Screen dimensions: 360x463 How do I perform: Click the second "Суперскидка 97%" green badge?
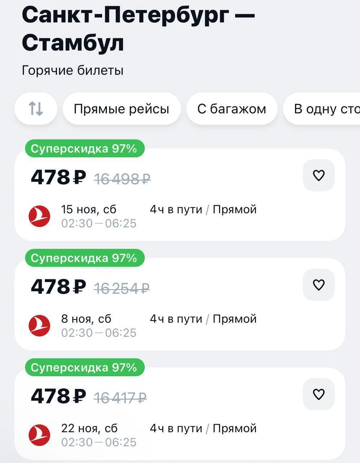click(x=84, y=258)
